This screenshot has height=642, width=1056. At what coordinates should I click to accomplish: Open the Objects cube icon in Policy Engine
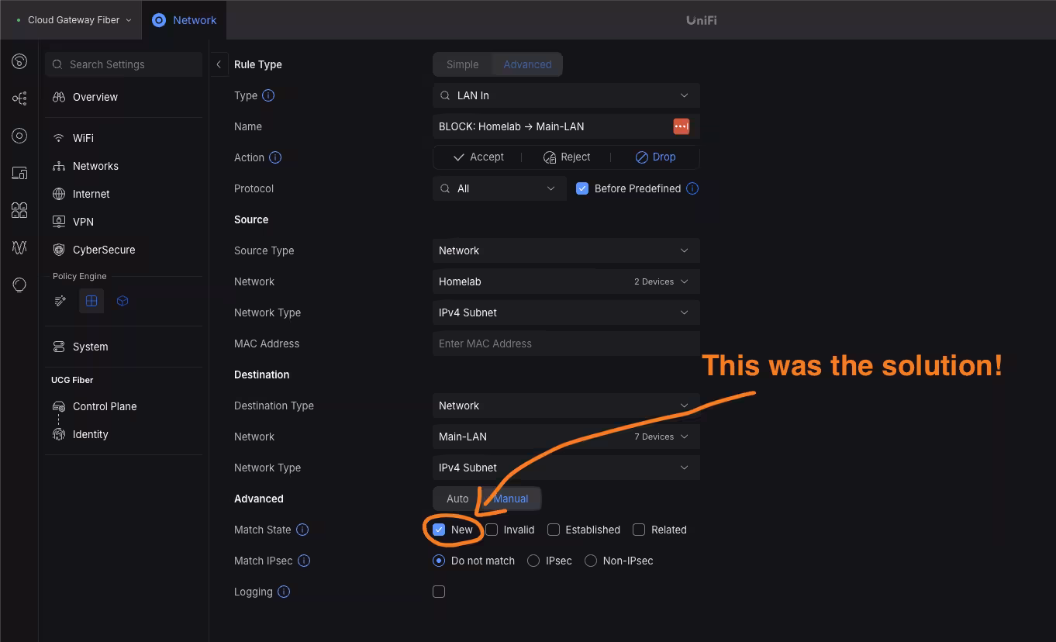[122, 301]
